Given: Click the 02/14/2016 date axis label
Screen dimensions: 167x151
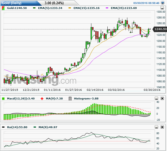Looking at the screenshot, I should pyautogui.click(x=95, y=90).
